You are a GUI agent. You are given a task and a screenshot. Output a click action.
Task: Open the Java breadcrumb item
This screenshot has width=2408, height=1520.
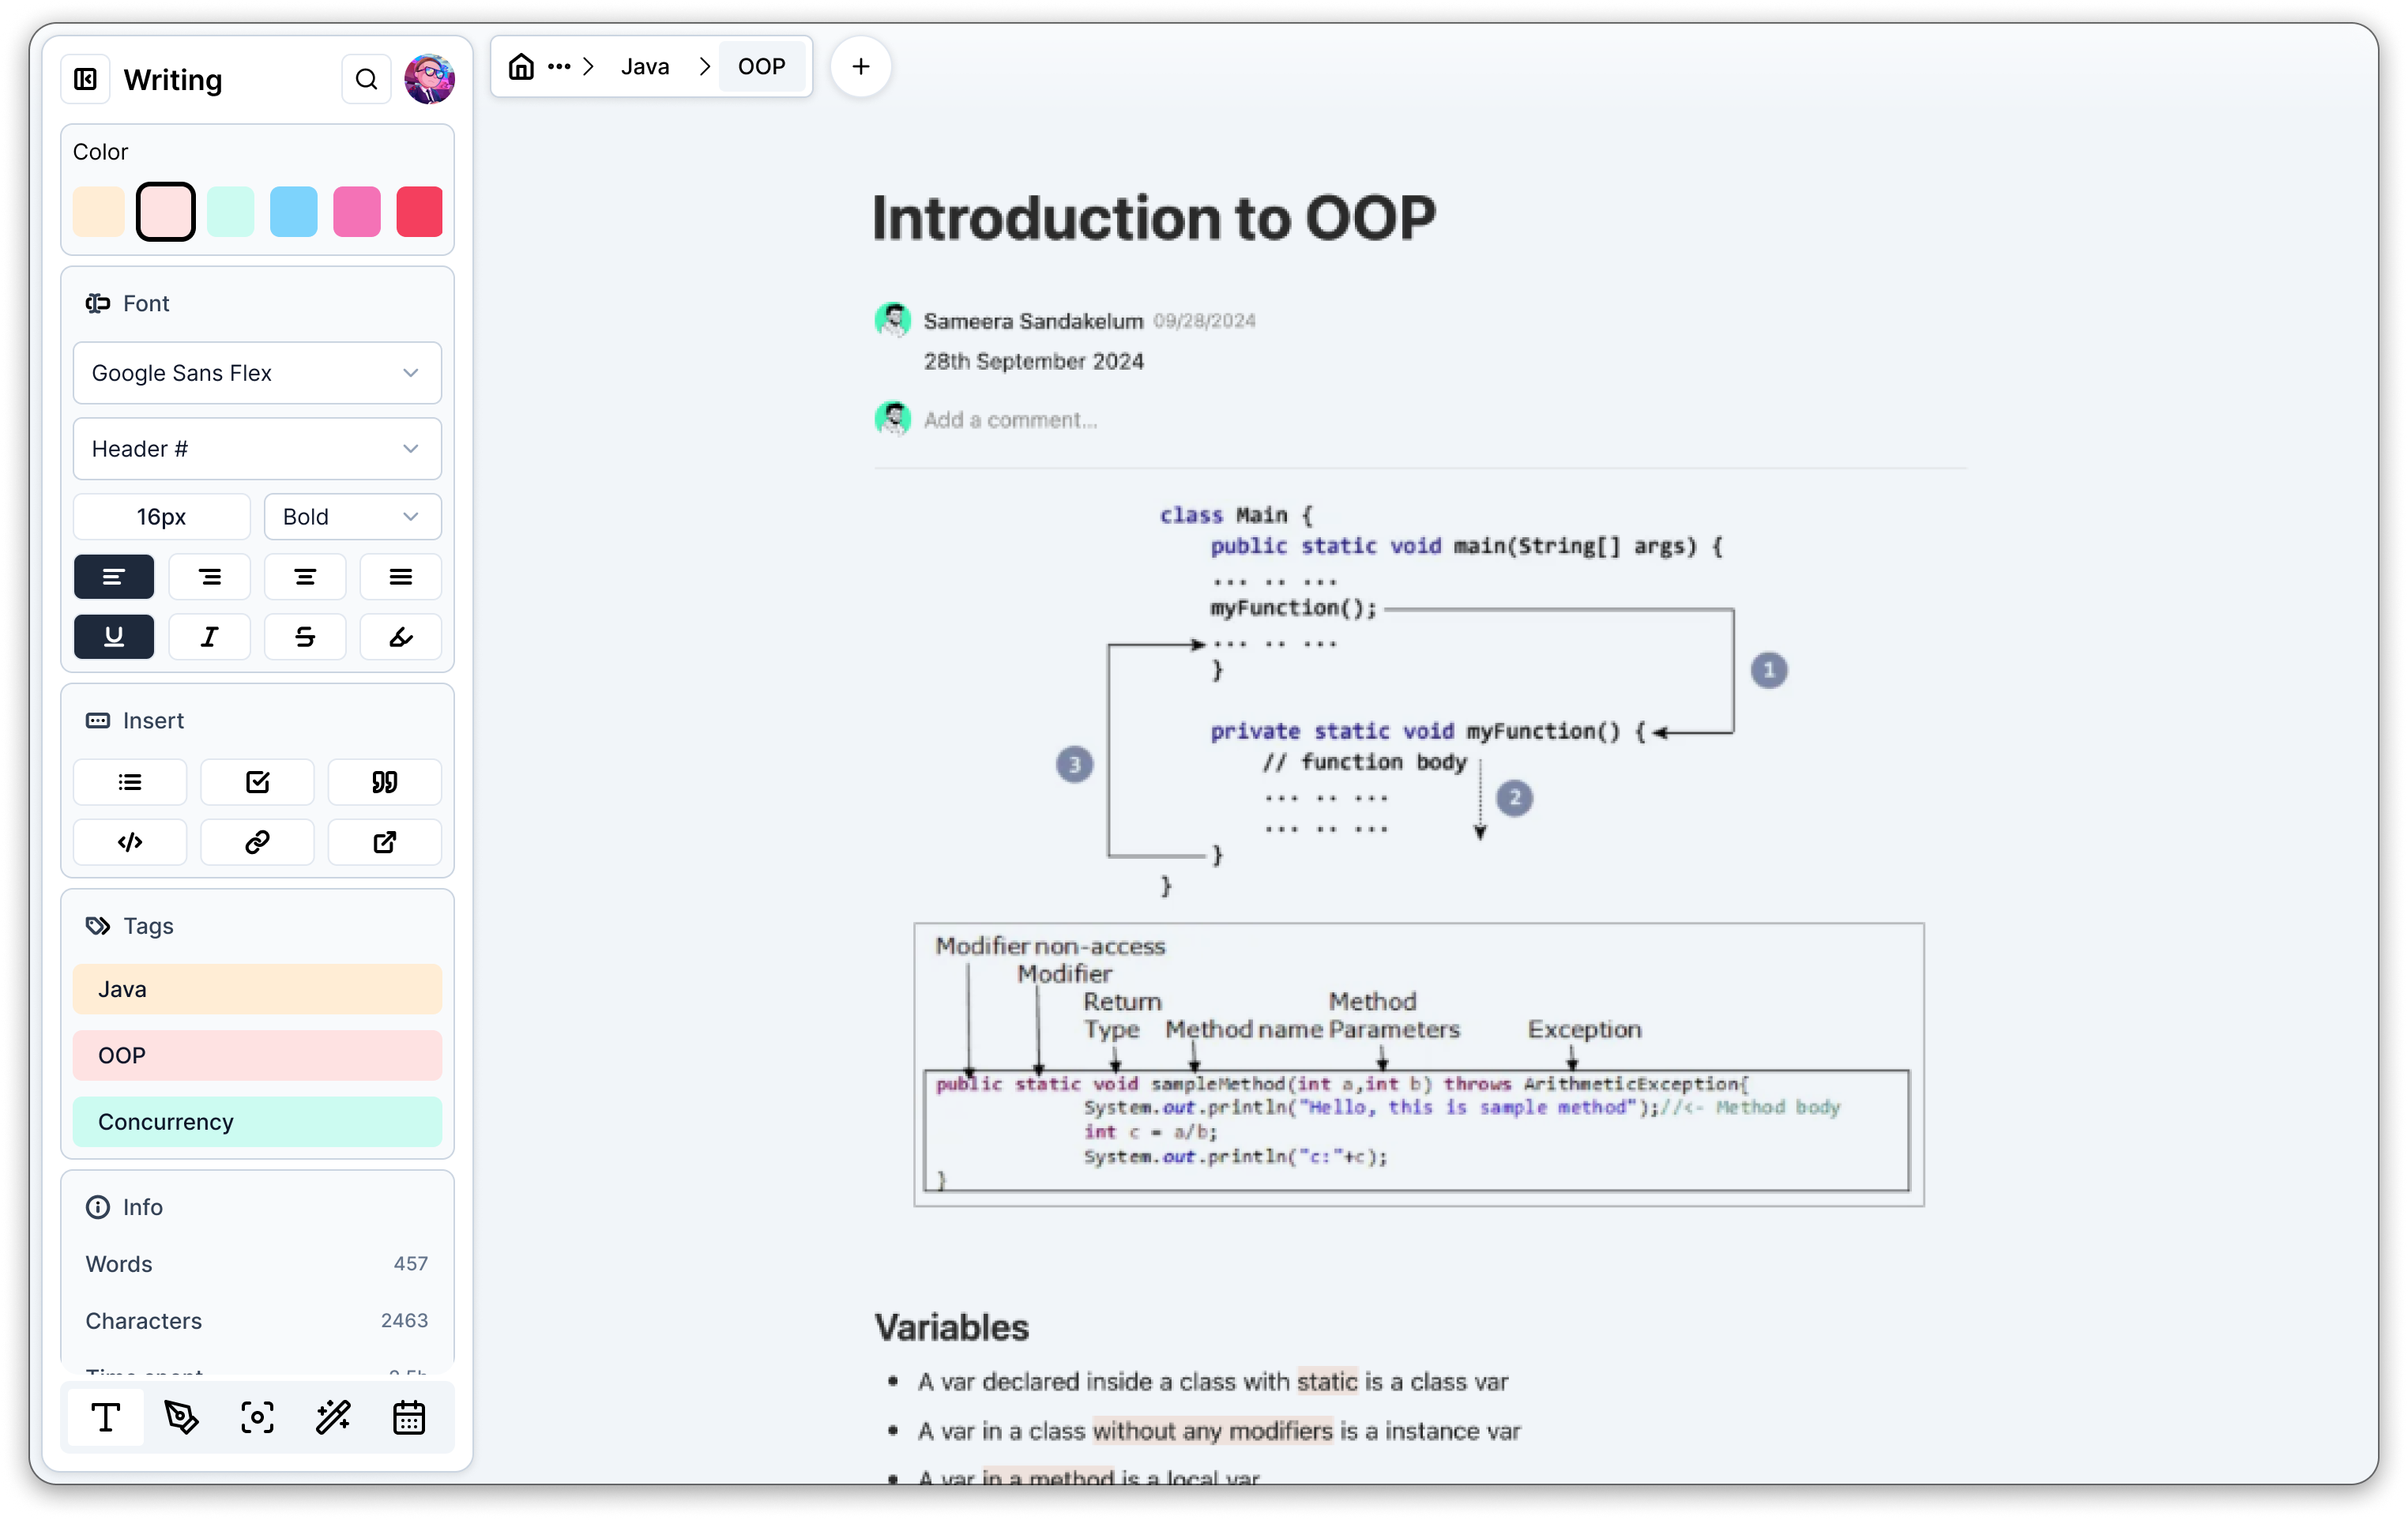(x=645, y=67)
